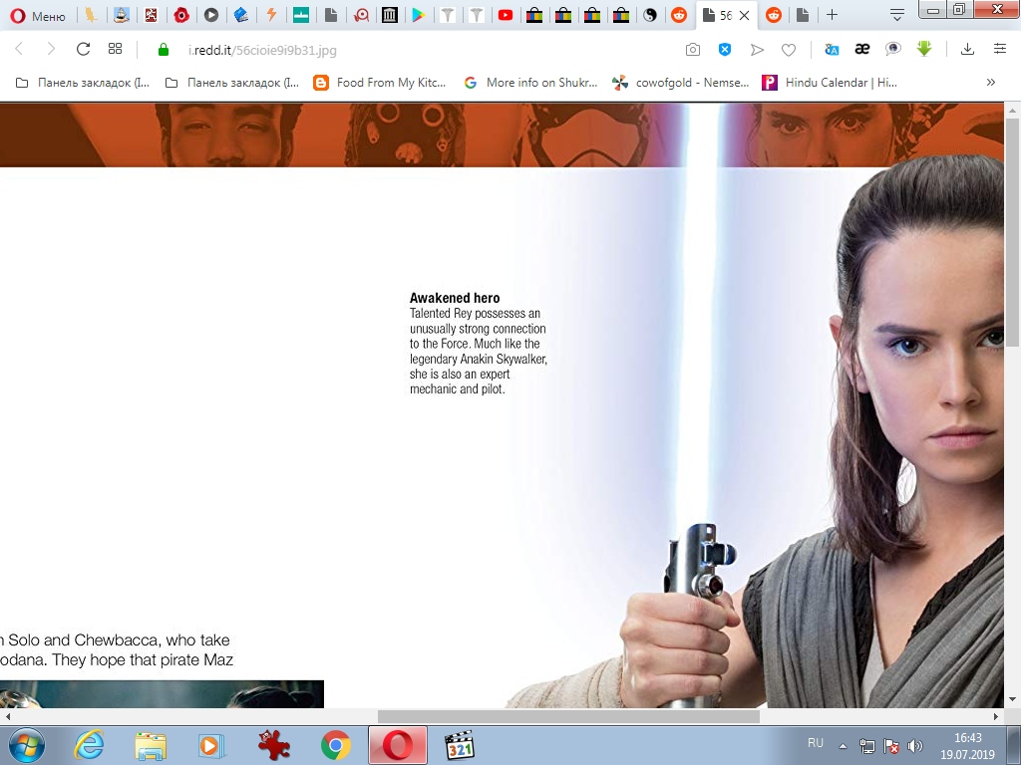Open More info on Shukr... bookmark
The width and height of the screenshot is (1021, 765).
[530, 83]
